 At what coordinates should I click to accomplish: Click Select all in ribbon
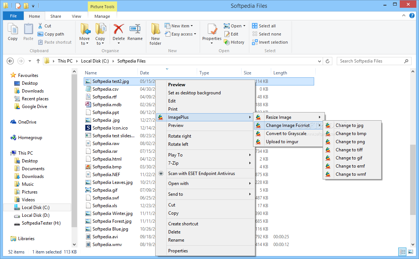click(x=264, y=26)
